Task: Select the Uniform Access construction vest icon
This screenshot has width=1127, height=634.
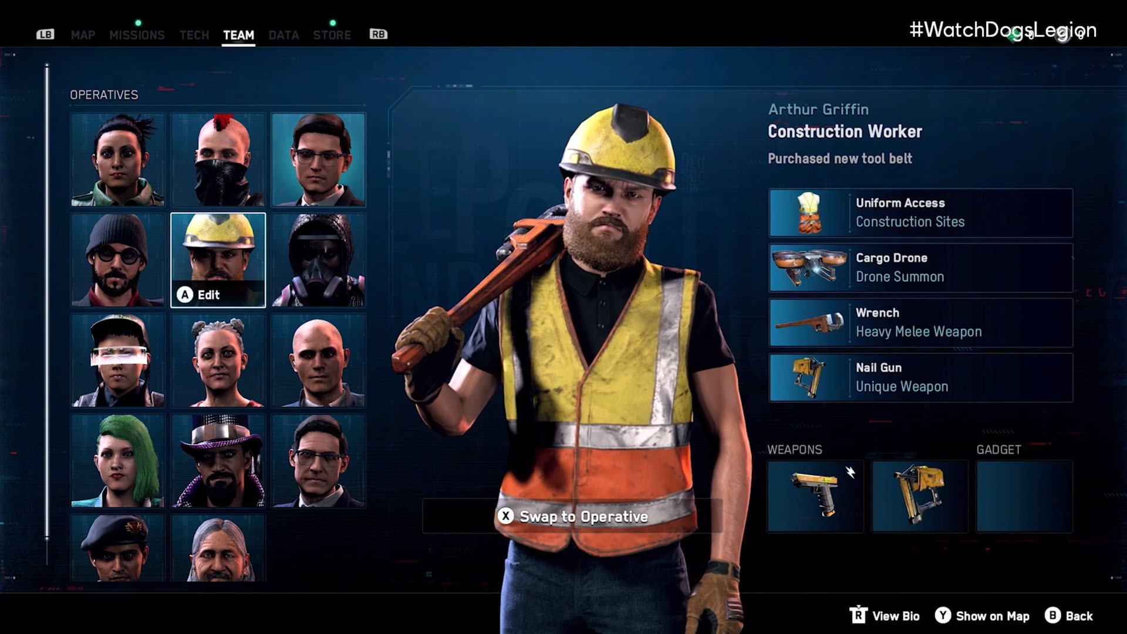Action: coord(811,213)
